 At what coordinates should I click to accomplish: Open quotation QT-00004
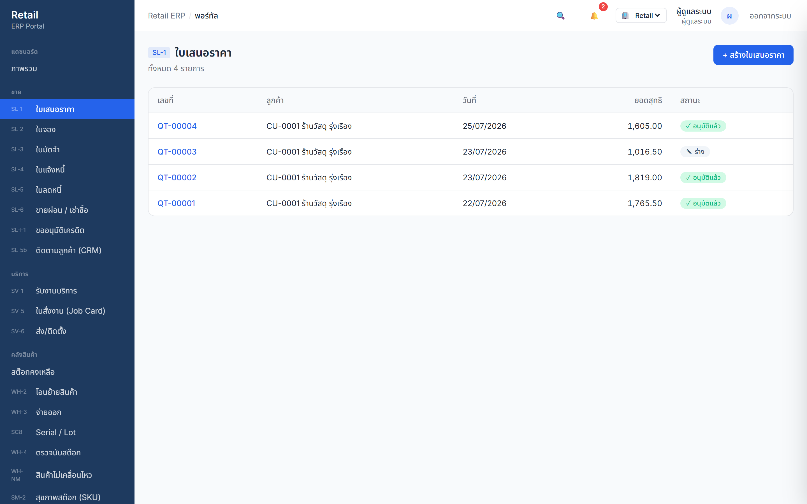tap(177, 126)
